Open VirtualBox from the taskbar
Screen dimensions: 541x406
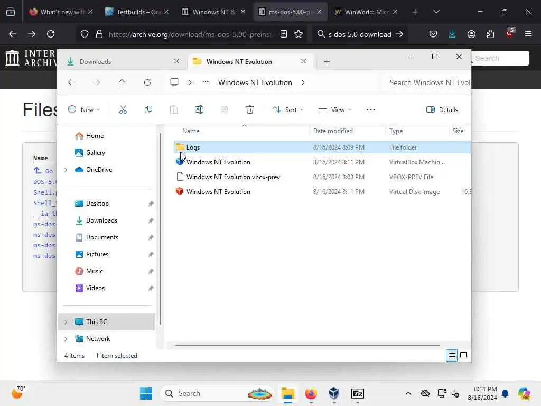pyautogui.click(x=334, y=393)
